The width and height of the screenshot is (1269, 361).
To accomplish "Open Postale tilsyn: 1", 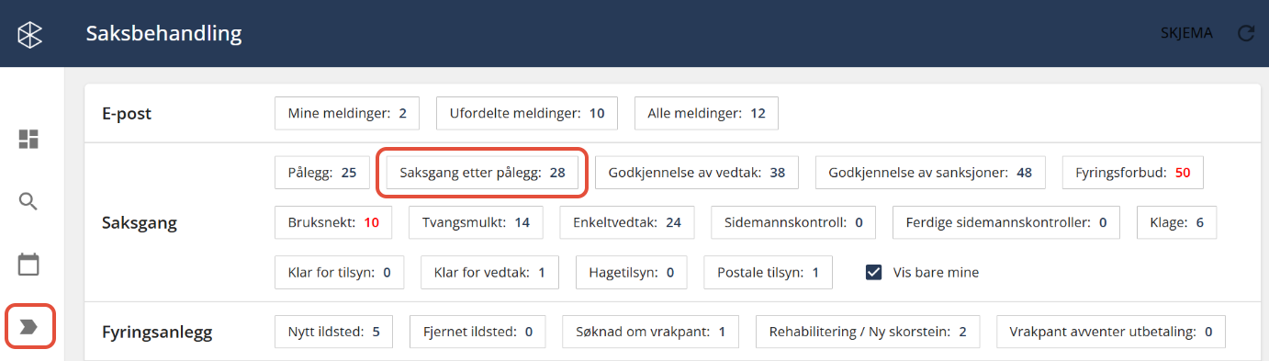I will coord(769,272).
